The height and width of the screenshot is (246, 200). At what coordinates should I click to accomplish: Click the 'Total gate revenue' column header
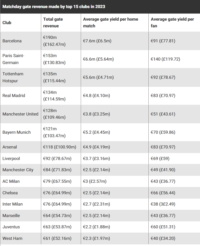53,23
